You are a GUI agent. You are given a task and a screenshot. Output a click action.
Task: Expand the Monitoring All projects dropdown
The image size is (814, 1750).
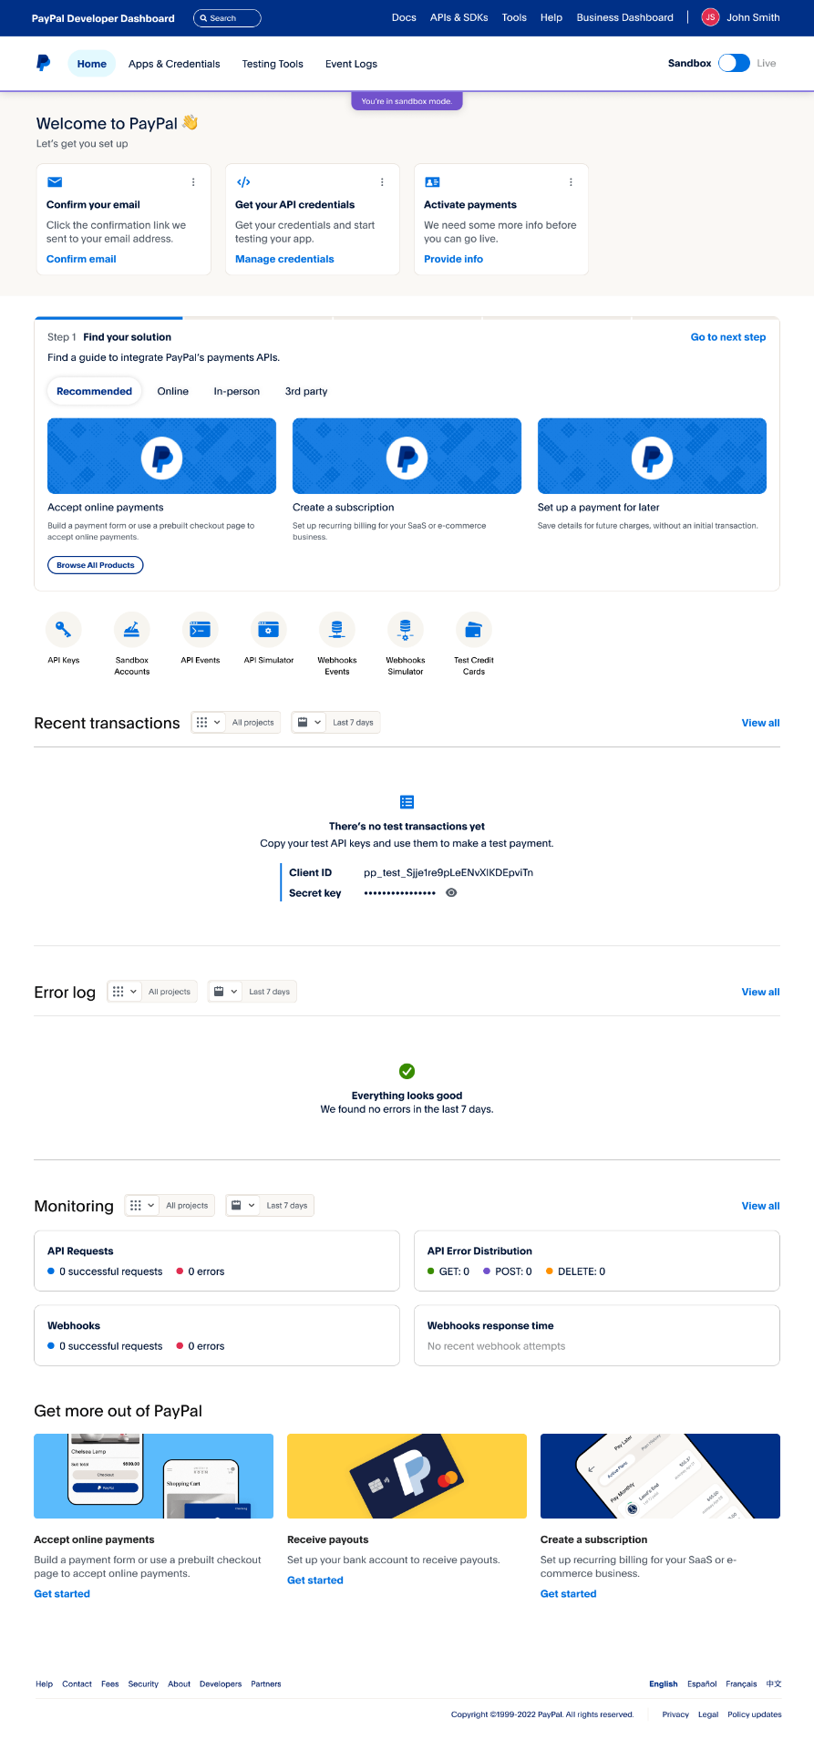170,1206
